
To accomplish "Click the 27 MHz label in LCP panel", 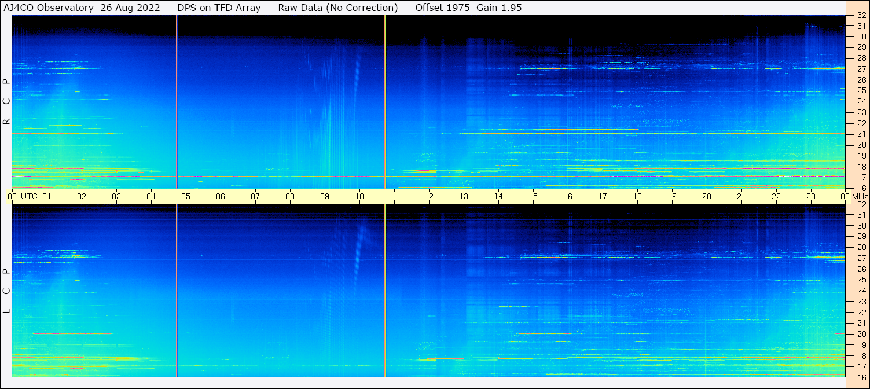I will tap(861, 258).
